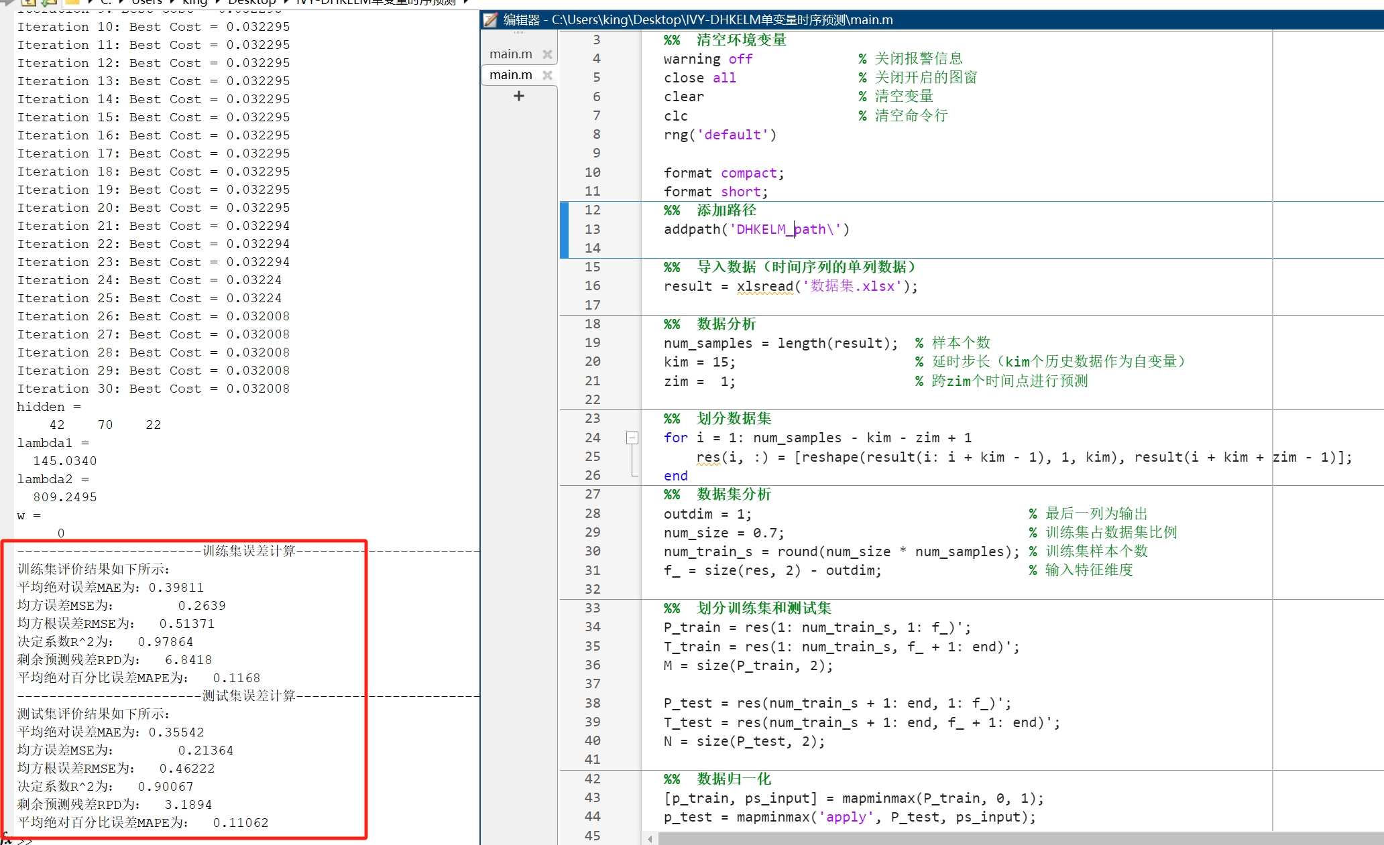1384x845 pixels.
Task: Toggle breakpoint at line number 43
Action: pyautogui.click(x=592, y=798)
